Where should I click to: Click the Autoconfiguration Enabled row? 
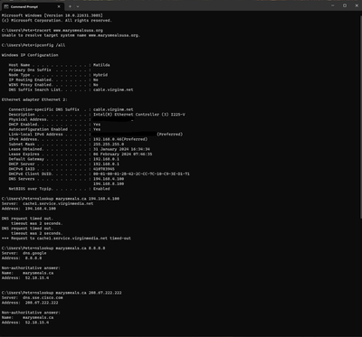click(x=54, y=129)
